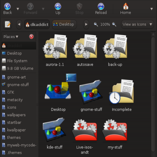Select the aurora-1.1 folder icon
This screenshot has width=157, height=157.
click(x=55, y=46)
